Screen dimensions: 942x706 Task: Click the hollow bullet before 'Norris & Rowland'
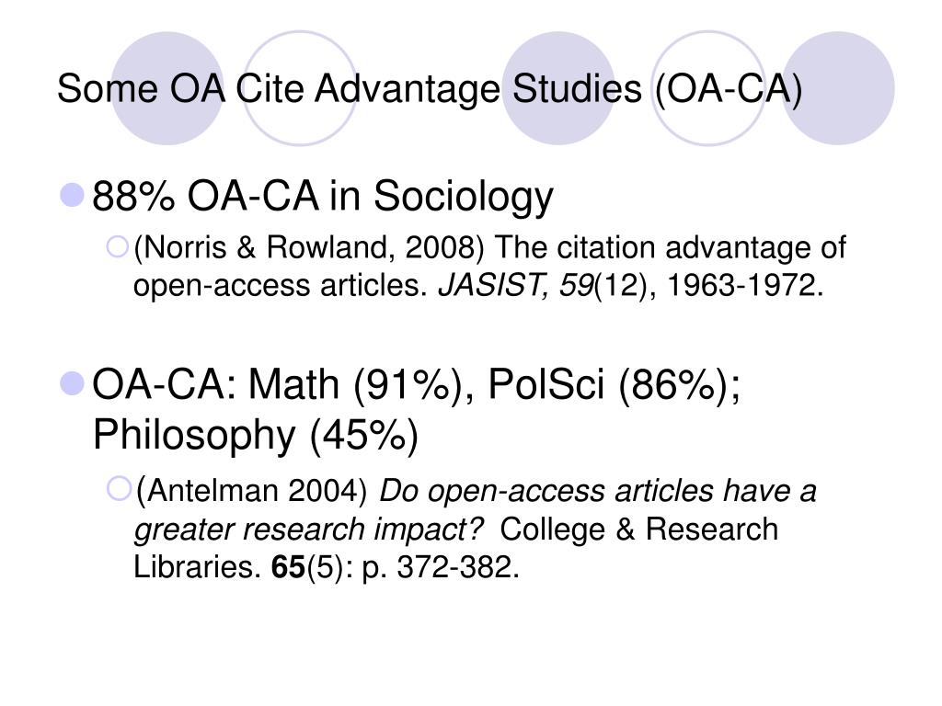117,246
